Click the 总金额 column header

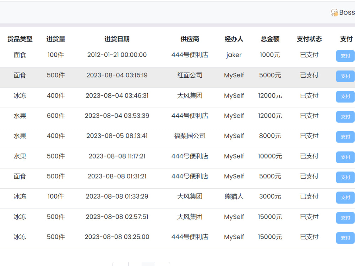(x=270, y=39)
